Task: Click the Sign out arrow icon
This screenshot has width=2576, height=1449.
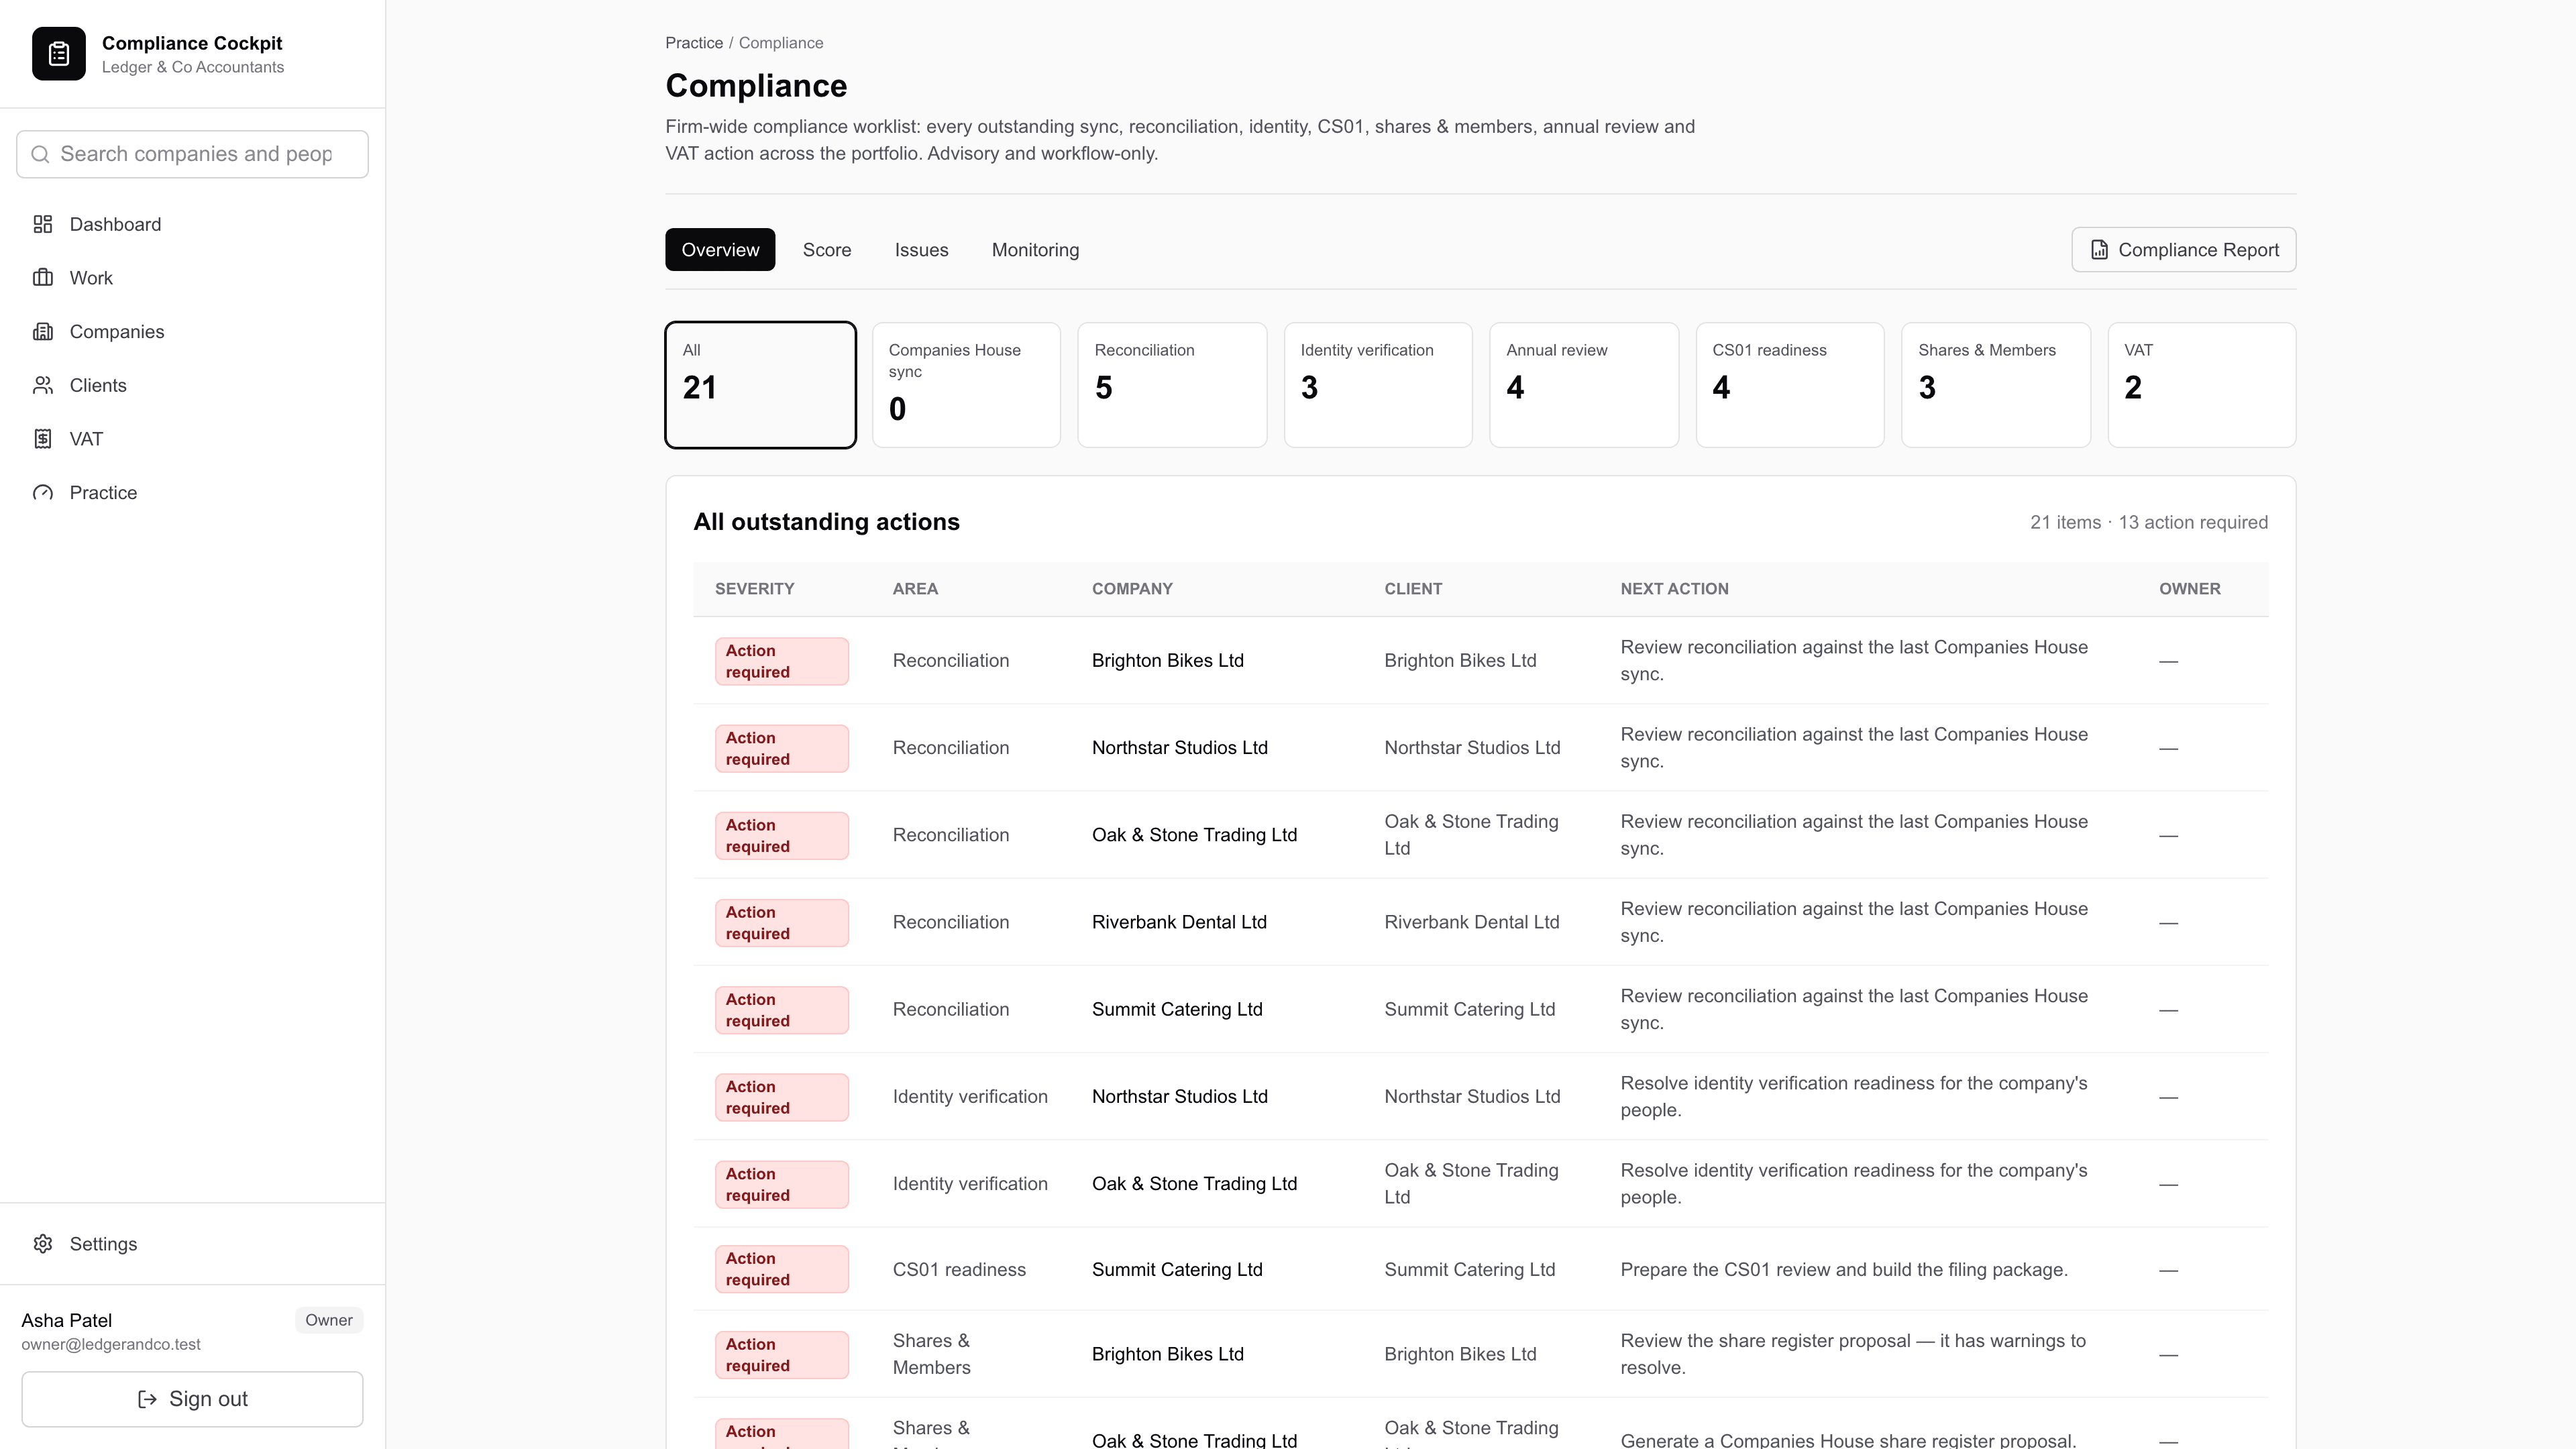Action: [x=147, y=1399]
